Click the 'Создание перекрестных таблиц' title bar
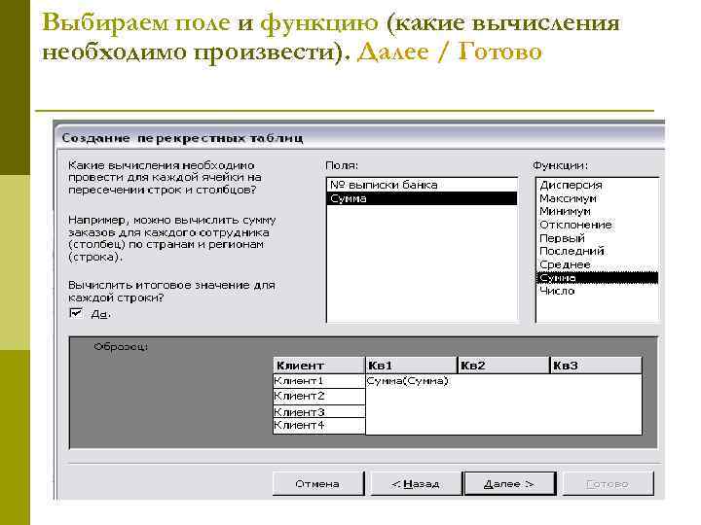The width and height of the screenshot is (701, 525). 360,138
